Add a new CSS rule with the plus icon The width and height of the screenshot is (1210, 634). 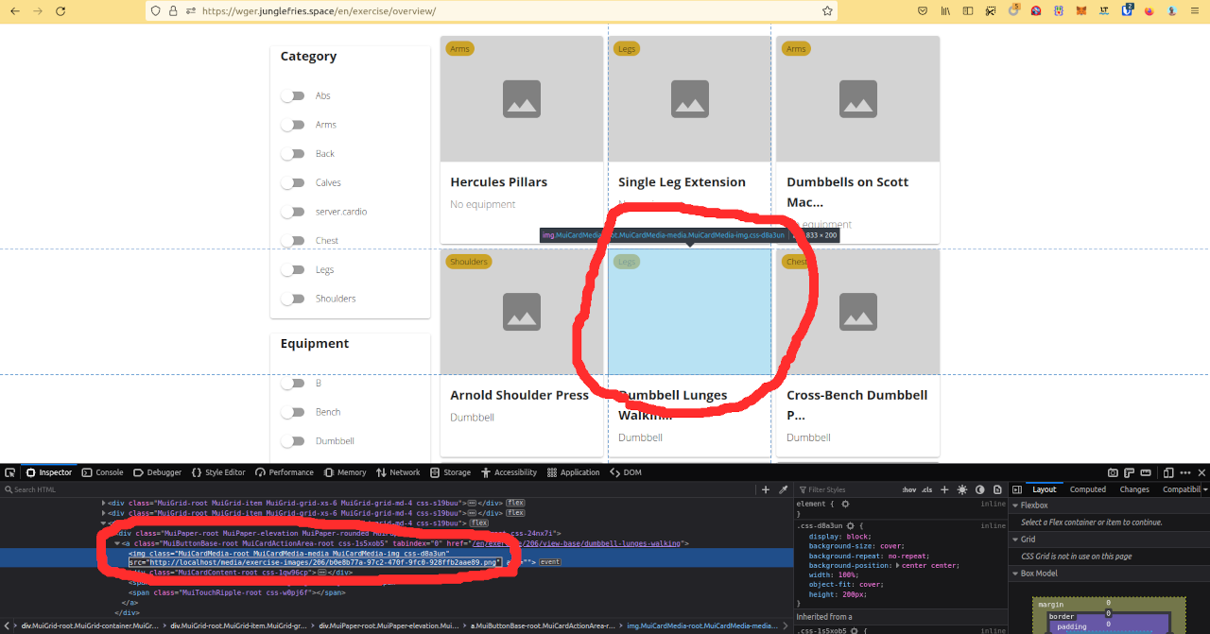pos(944,489)
